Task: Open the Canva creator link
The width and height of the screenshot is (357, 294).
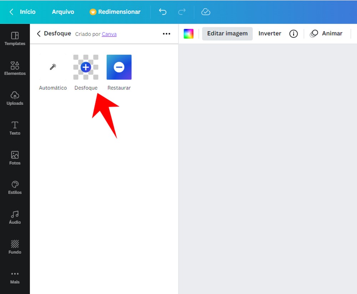Action: [x=109, y=34]
